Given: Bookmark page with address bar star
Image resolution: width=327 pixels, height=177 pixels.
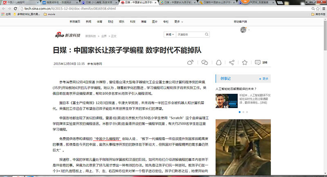Looking at the screenshot, I should (x=318, y=9).
